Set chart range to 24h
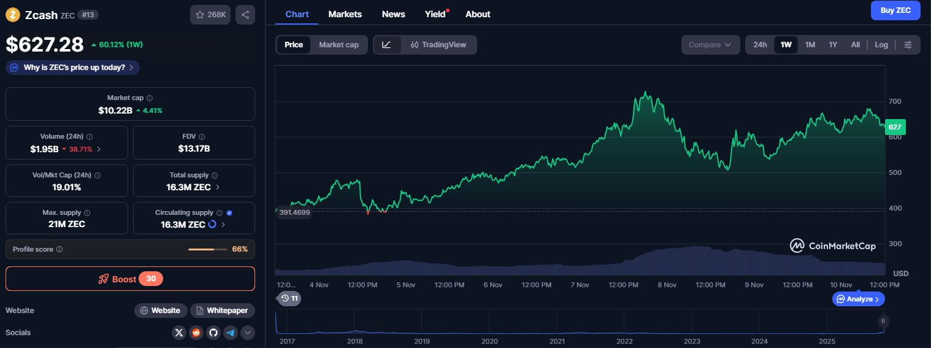 760,45
